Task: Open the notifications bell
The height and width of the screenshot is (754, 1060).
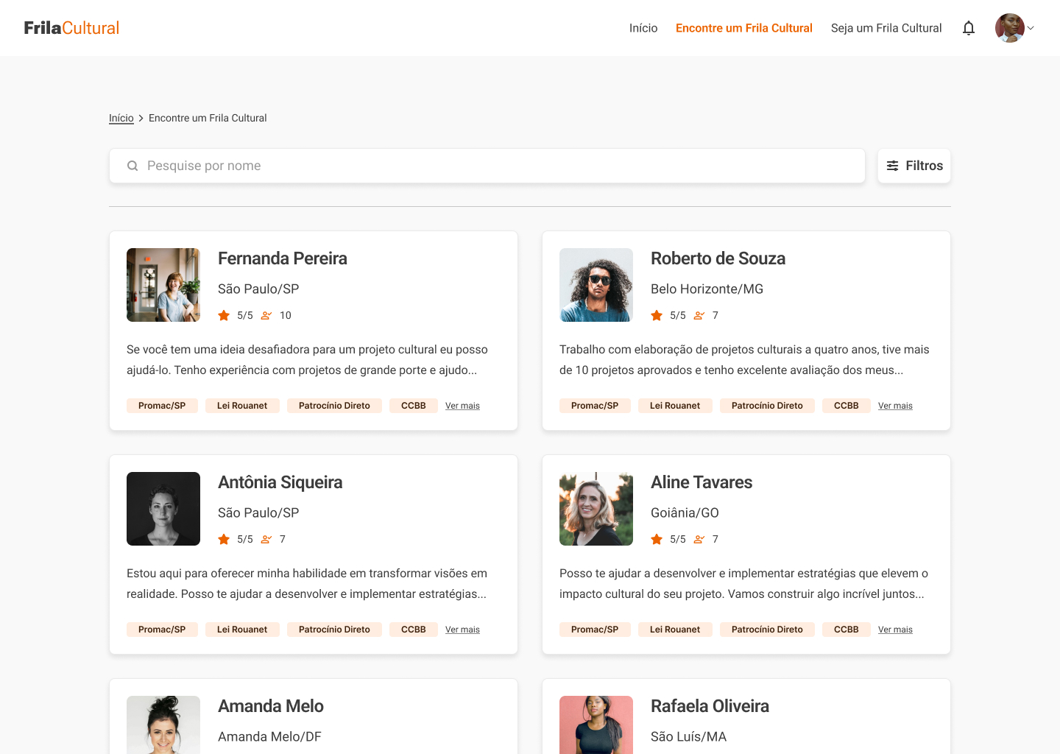Action: 969,28
